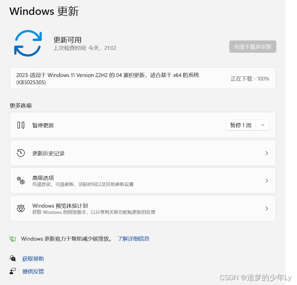This screenshot has width=297, height=285.
Task: Click the pause icon beside 暂停更新
Action: (x=21, y=125)
